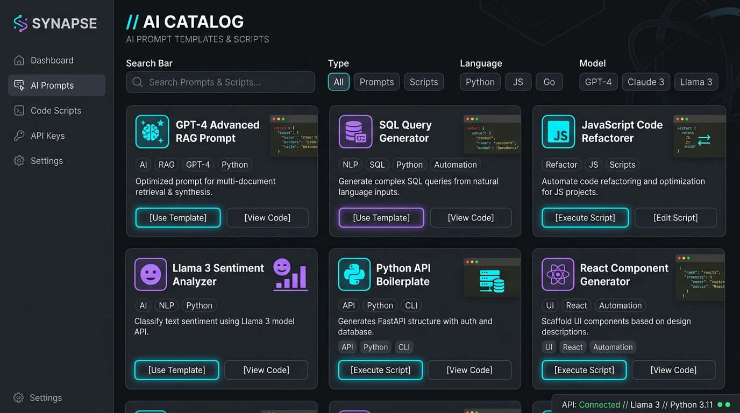Toggle the Go language filter
The image size is (740, 413).
click(549, 82)
